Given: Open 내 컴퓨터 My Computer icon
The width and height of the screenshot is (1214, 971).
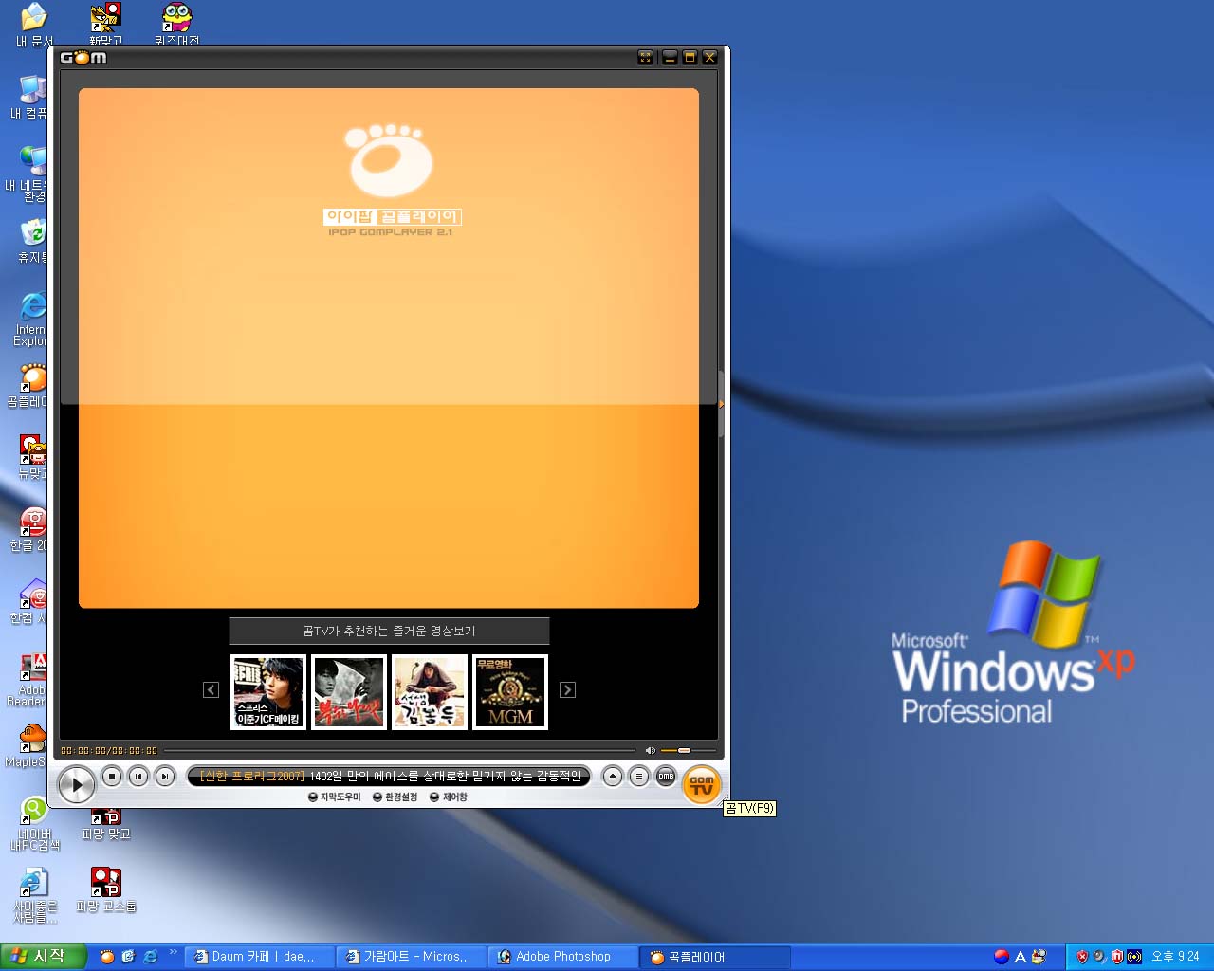Looking at the screenshot, I should pos(32,97).
